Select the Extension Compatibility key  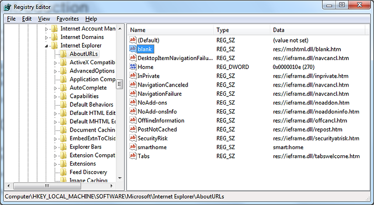click(92, 155)
